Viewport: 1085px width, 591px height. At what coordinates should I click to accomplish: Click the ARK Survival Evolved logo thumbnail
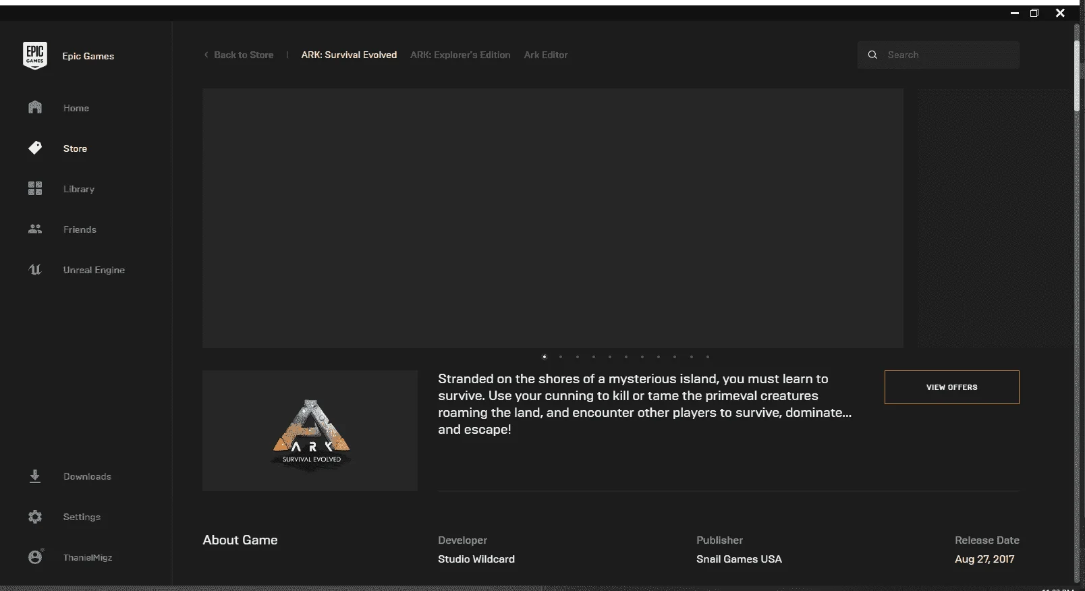310,430
